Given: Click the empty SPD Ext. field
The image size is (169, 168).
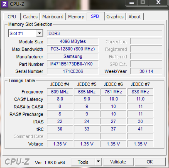Looking at the screenshot, I should (x=146, y=64).
